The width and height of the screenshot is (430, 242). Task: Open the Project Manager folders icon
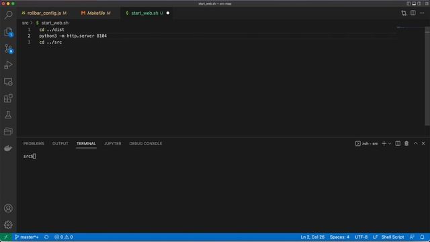(x=8, y=132)
